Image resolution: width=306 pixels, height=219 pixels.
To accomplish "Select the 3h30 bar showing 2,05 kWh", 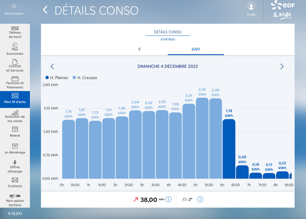I will (162, 144).
